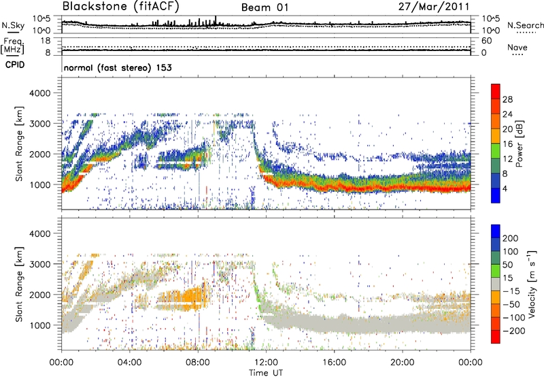Click Power colorbar segment between 4 and 8
Screen dimensions: 544x377
(x=496, y=180)
